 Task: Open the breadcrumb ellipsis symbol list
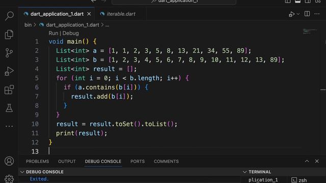[107, 25]
